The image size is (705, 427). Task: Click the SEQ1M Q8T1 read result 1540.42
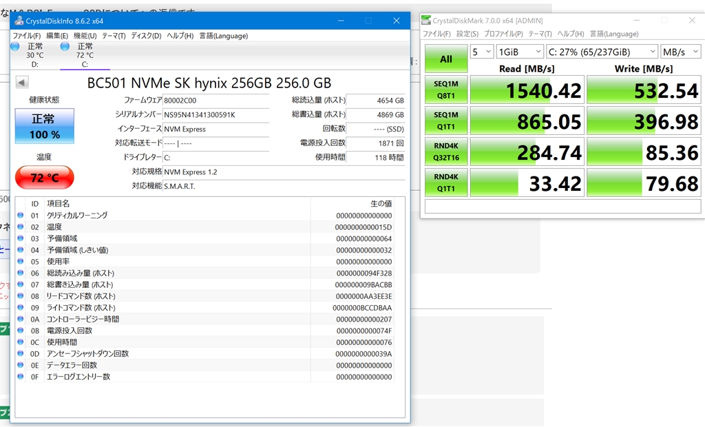click(x=527, y=90)
